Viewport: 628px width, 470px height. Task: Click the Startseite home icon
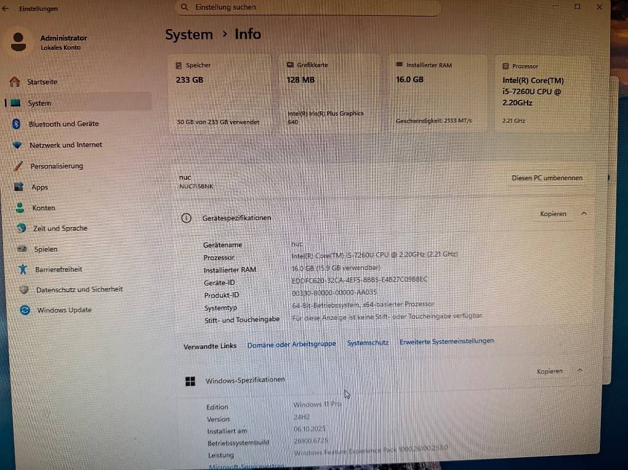point(15,82)
